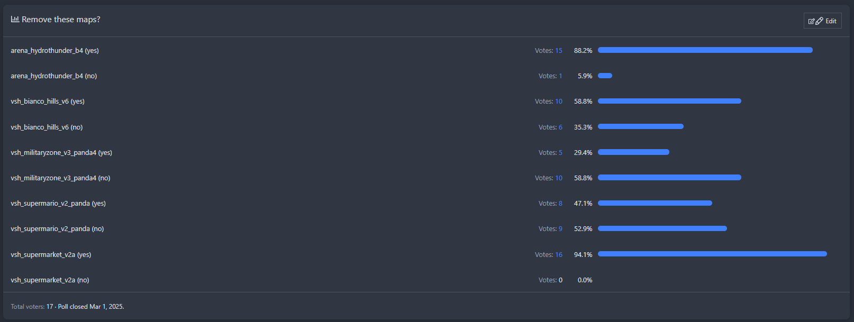Click the 5.9% result bar for arena_hydrothunder_b4 no

click(605, 76)
